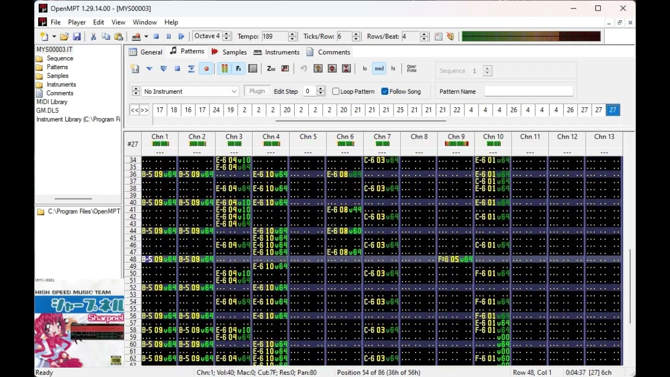This screenshot has width=670, height=377.
Task: Click the MIDI record keyboard icon
Action: [136, 37]
